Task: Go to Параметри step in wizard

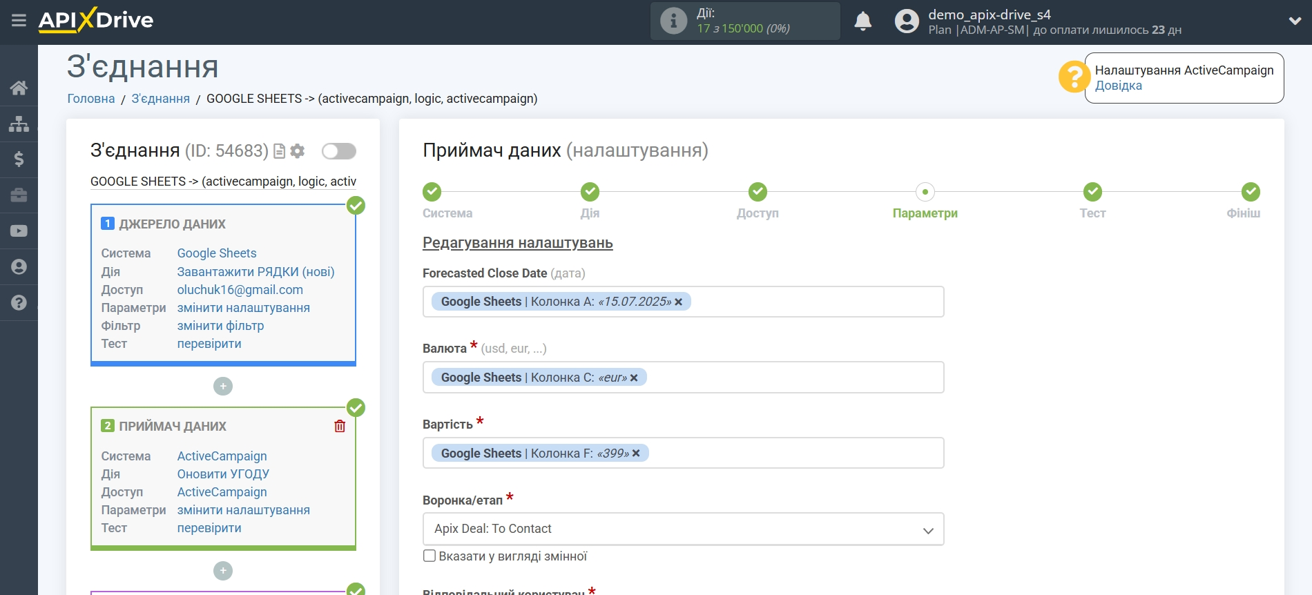Action: [x=925, y=192]
